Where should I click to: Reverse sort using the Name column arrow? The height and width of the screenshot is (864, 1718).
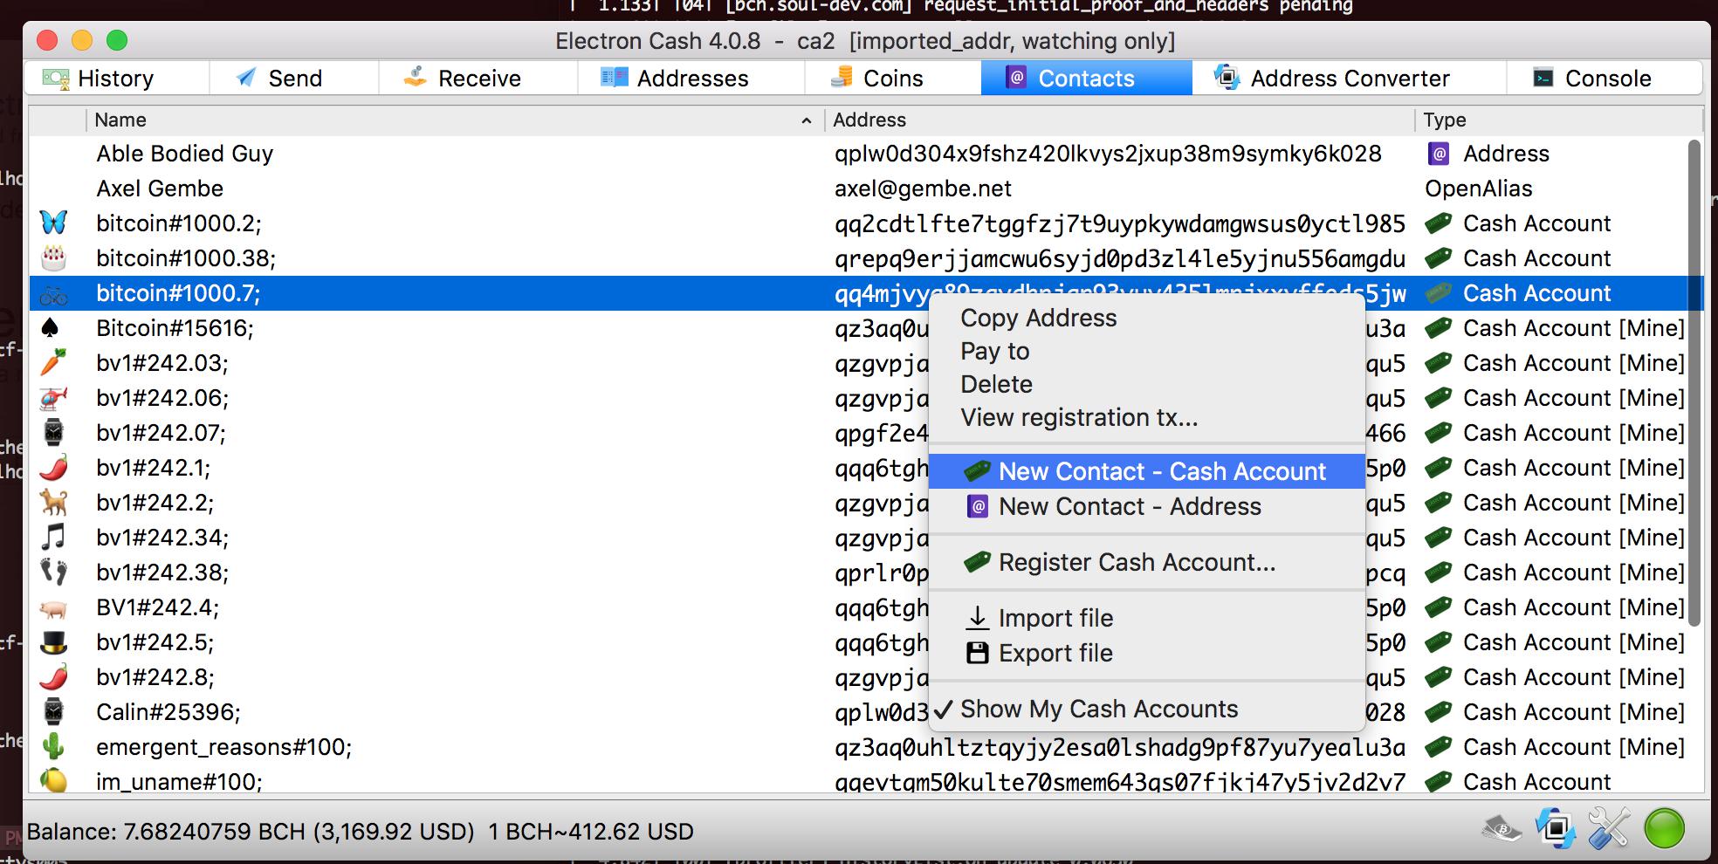pos(806,120)
